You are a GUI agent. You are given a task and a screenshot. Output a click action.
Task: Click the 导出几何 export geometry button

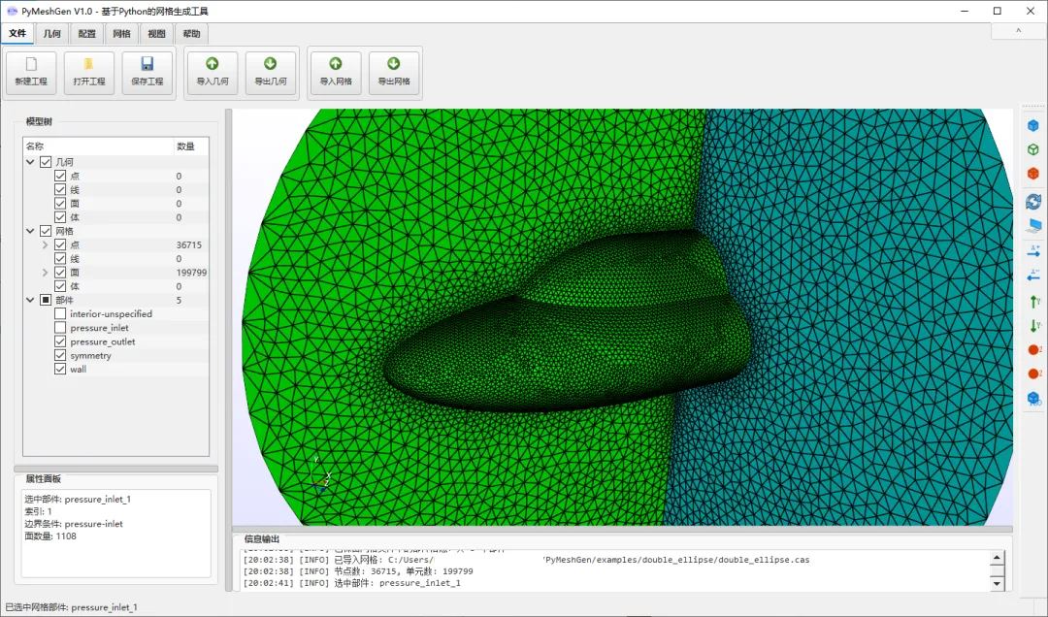(x=270, y=73)
